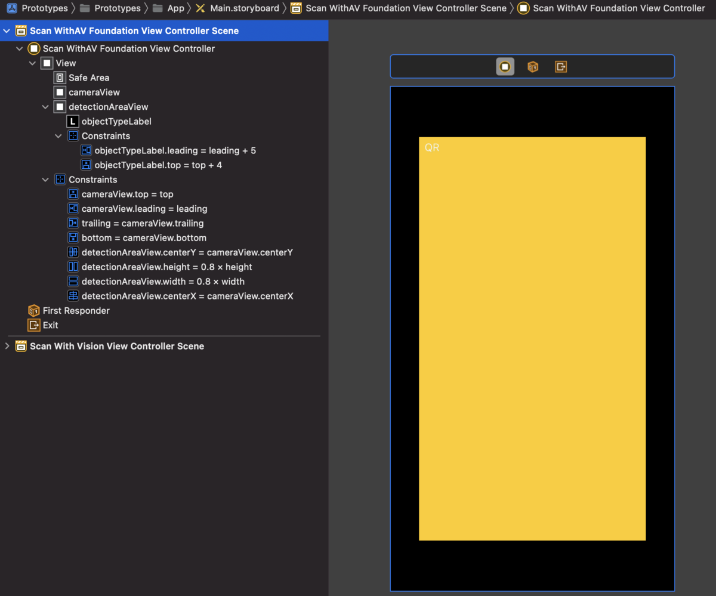Click the Safe Area row icon
Image resolution: width=716 pixels, height=596 pixels.
point(60,78)
